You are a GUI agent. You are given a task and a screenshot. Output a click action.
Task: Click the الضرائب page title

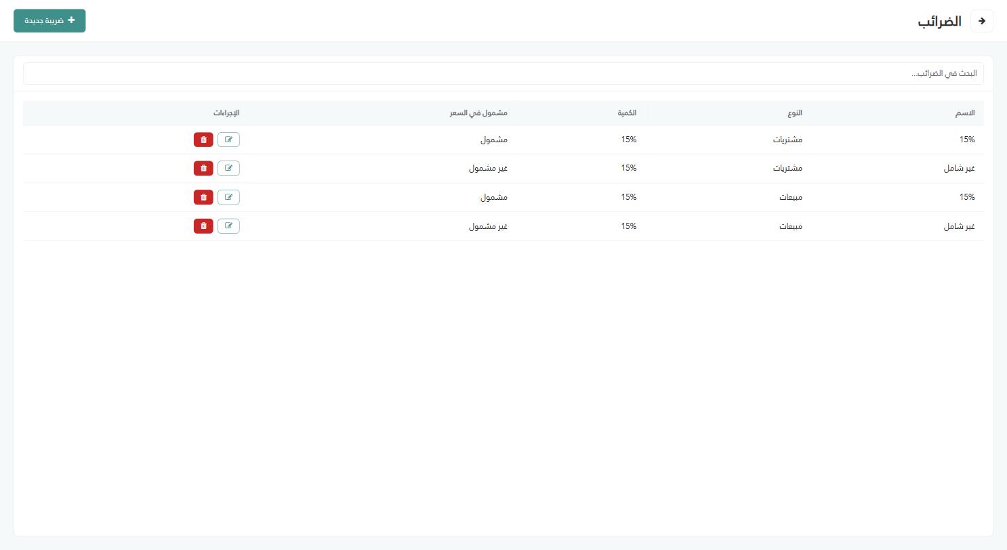tap(940, 21)
